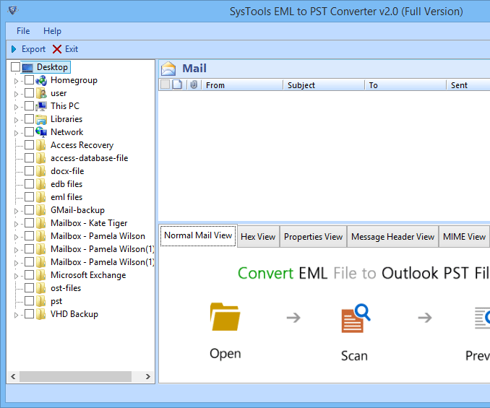Expand the GMail-backup folder
The height and width of the screenshot is (408, 490).
[16, 211]
